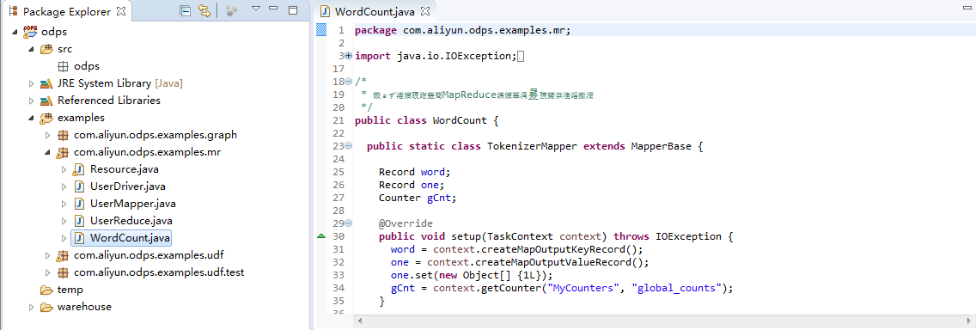976x330 pixels.
Task: Collapse the comment block at line 18
Action: point(349,82)
